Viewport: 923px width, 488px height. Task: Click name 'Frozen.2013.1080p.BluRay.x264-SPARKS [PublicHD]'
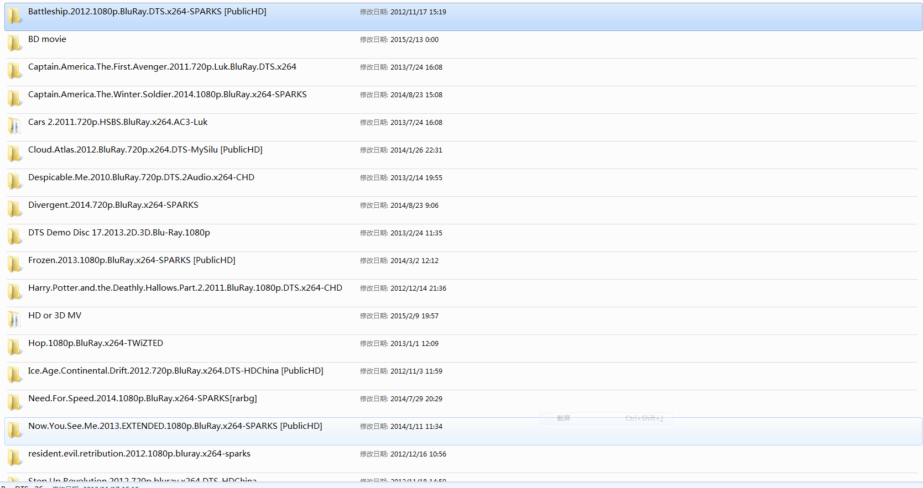[132, 260]
